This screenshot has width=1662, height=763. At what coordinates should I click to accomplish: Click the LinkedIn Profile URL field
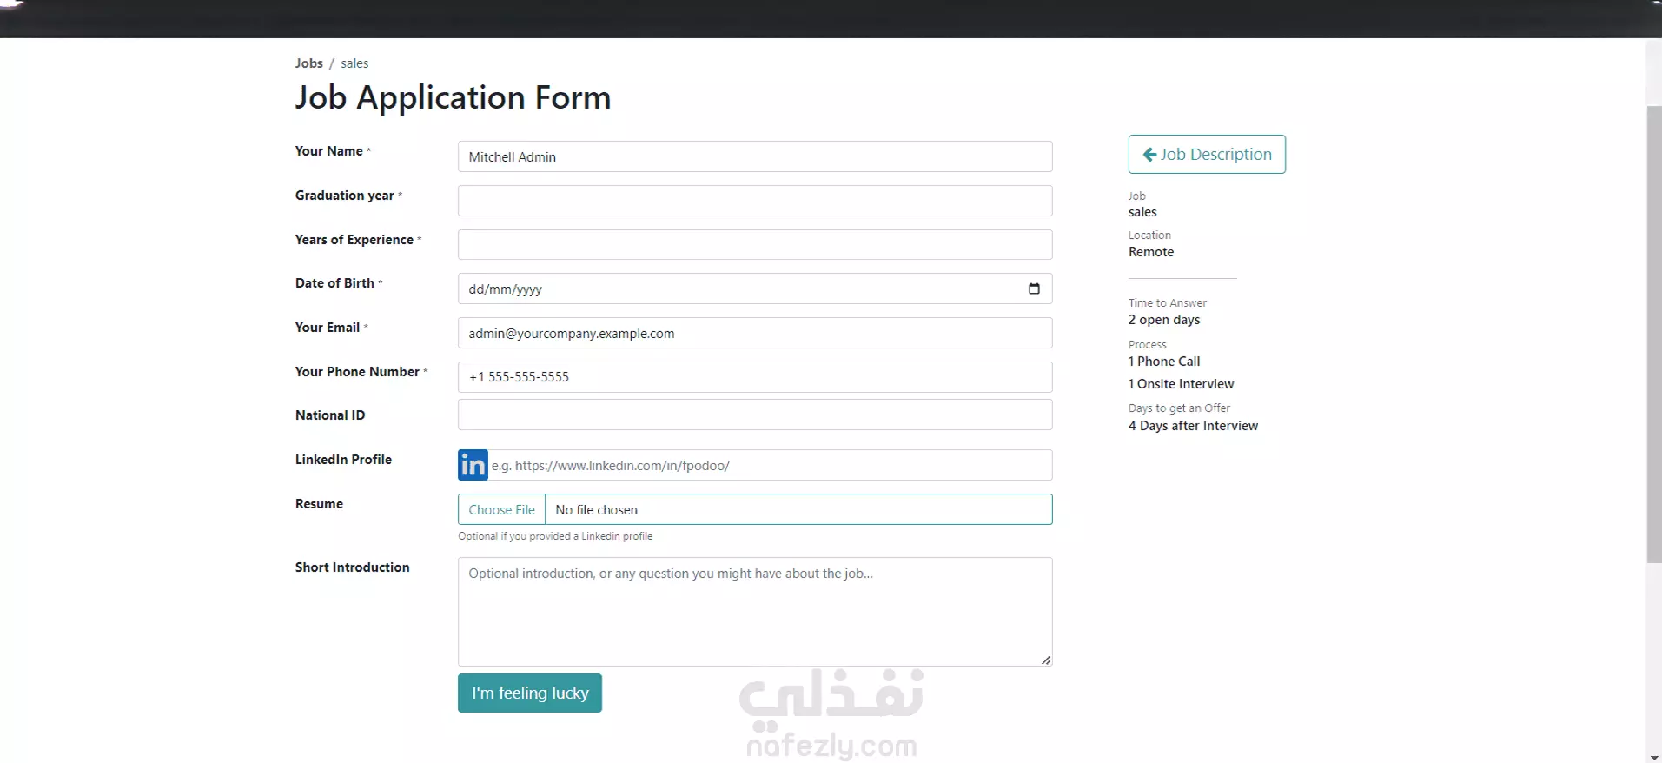(770, 465)
